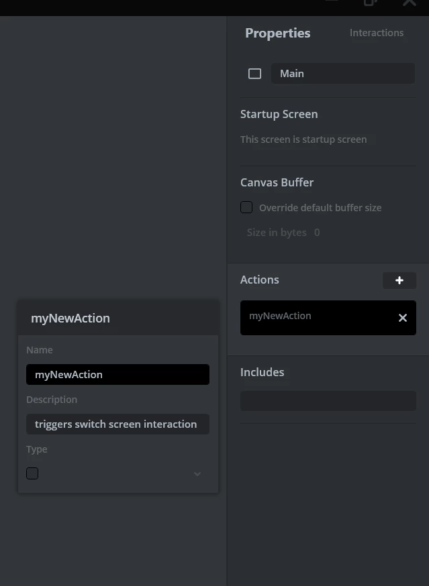This screenshot has width=429, height=586.
Task: Click the screen icon beside Main
Action: pyautogui.click(x=254, y=74)
